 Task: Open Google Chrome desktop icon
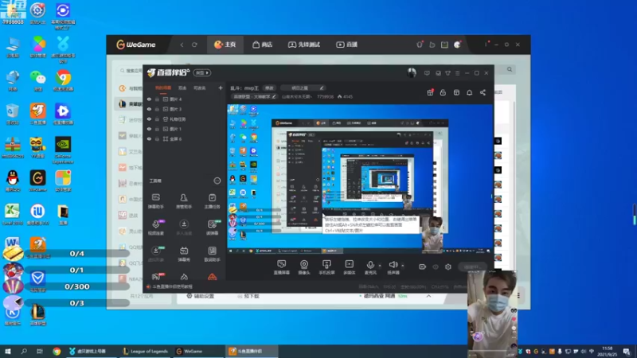[63, 80]
